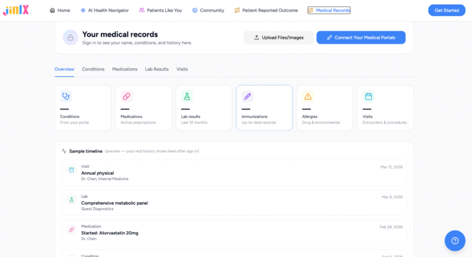The image size is (472, 257).
Task: Click the 'Sample timeline' heading
Action: pos(86,151)
